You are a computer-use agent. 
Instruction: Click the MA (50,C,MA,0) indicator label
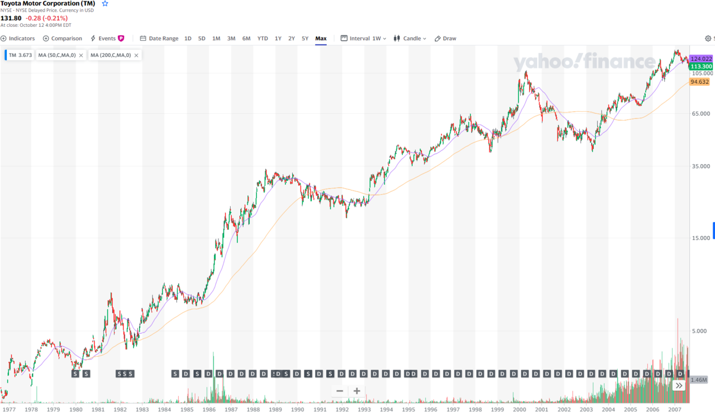[x=56, y=55]
